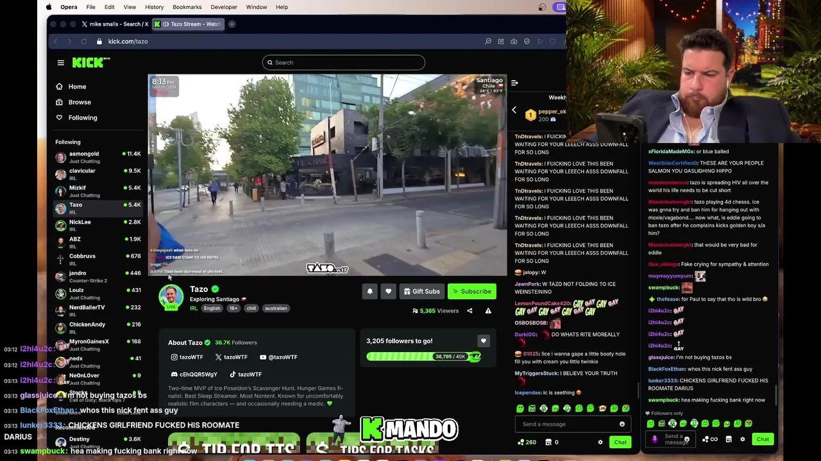Open the Kick hamburger sidebar menu

pos(61,63)
